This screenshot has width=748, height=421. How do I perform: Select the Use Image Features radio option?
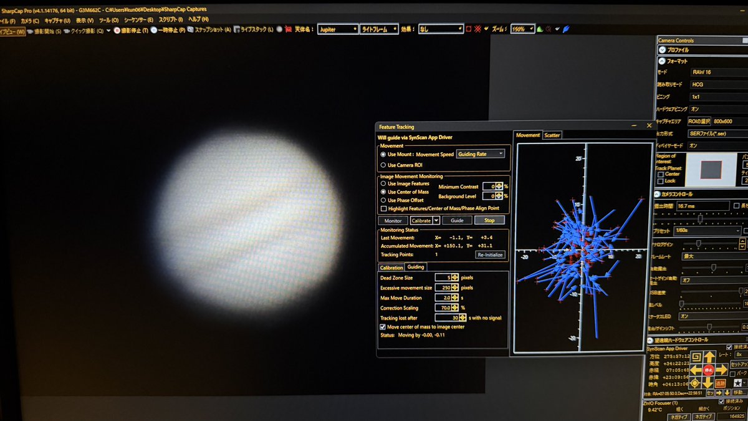coord(383,184)
